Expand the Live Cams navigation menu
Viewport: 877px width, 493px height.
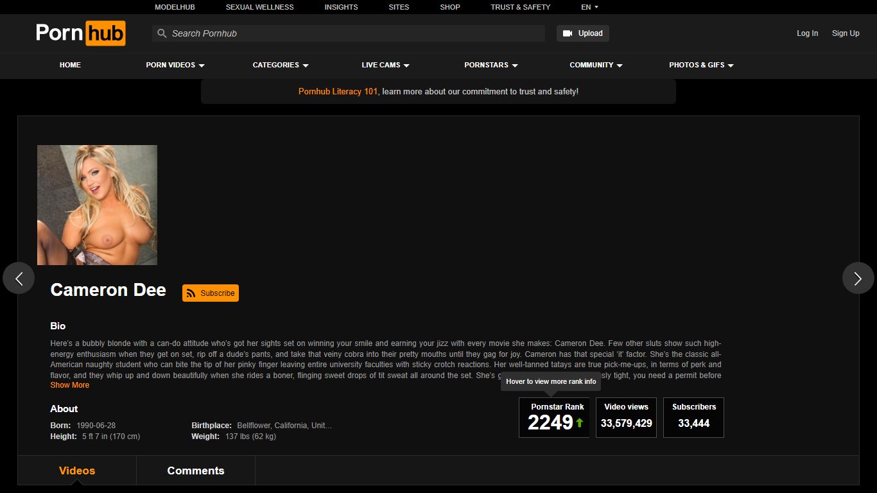point(385,65)
